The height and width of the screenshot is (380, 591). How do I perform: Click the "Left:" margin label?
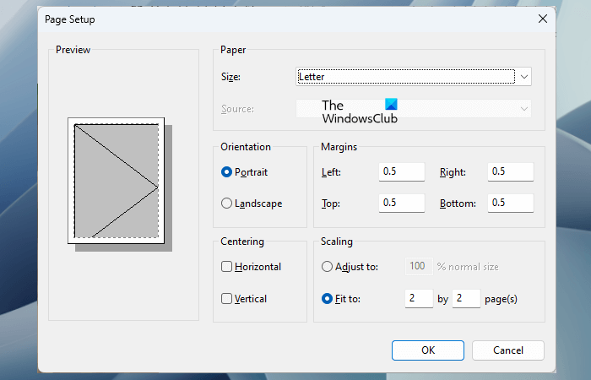pyautogui.click(x=331, y=172)
